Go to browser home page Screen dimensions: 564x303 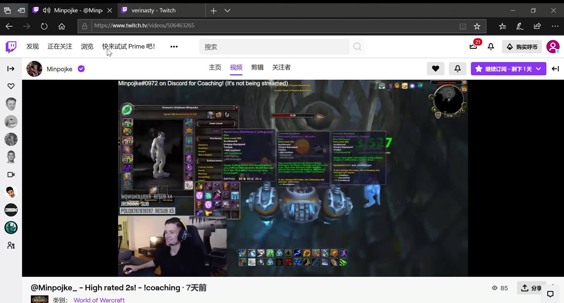click(x=62, y=26)
